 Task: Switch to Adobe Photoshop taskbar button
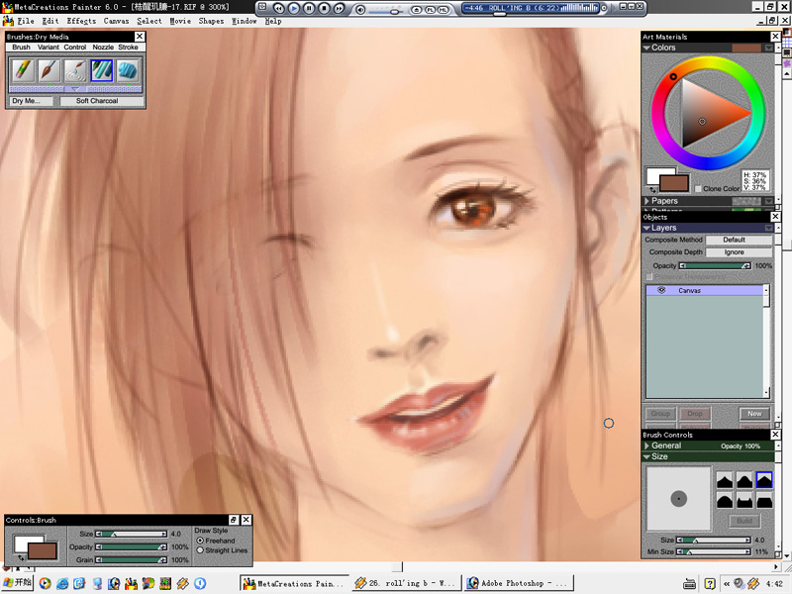tap(519, 583)
